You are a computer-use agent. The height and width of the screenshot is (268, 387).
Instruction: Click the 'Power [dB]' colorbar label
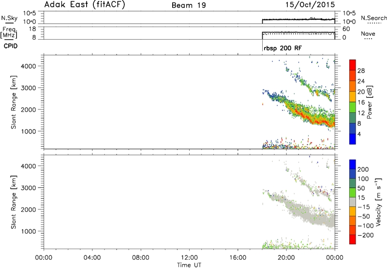point(369,102)
